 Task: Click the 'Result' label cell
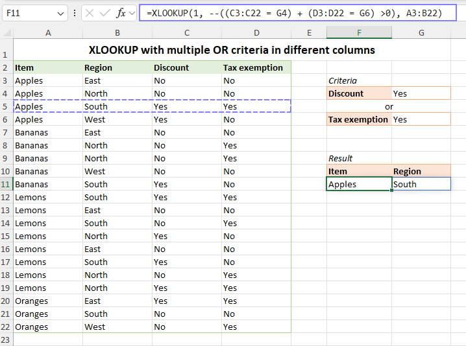(359, 159)
